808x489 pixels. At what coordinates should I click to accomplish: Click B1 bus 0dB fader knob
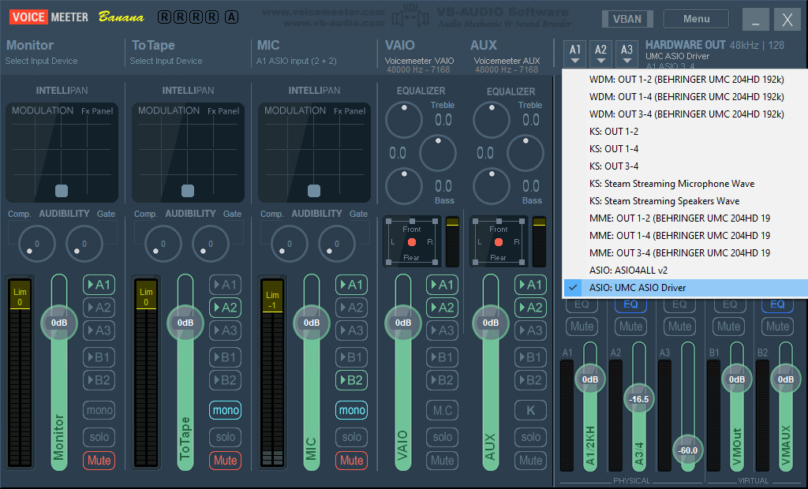coord(737,379)
